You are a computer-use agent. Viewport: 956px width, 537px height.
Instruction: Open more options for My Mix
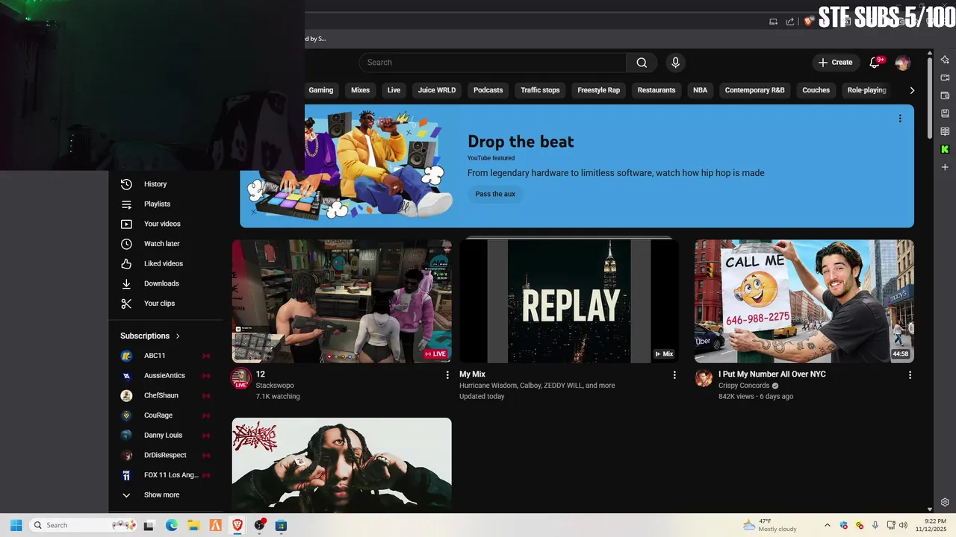point(674,375)
